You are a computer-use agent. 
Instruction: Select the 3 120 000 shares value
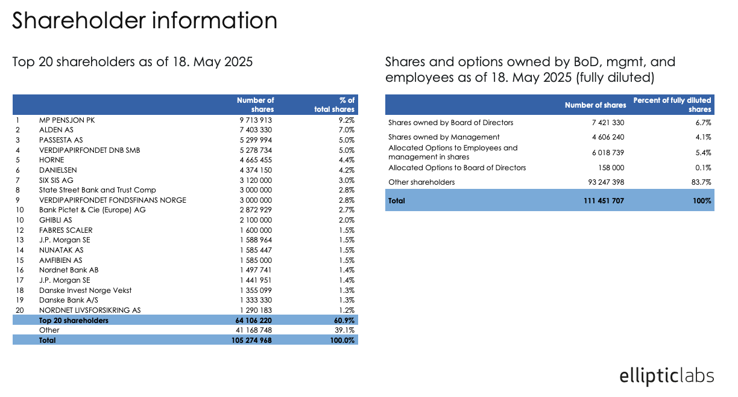[256, 180]
